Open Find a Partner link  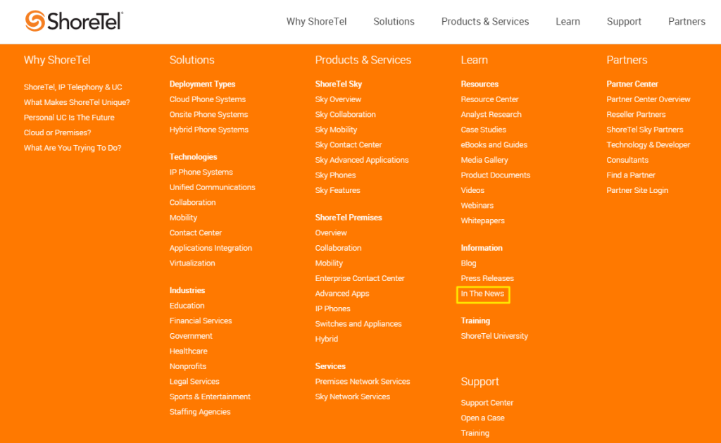pyautogui.click(x=631, y=175)
